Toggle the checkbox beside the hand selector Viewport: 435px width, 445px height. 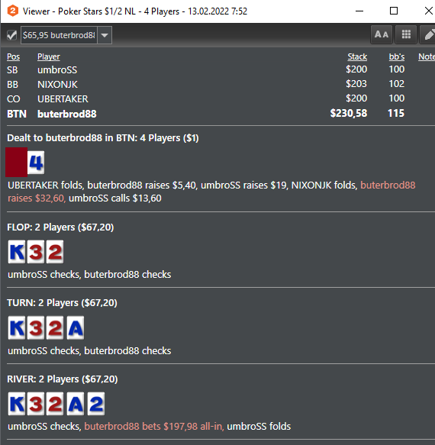(11, 35)
